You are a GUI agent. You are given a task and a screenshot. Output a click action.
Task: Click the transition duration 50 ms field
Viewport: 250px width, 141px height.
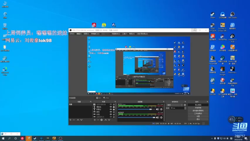[177, 108]
